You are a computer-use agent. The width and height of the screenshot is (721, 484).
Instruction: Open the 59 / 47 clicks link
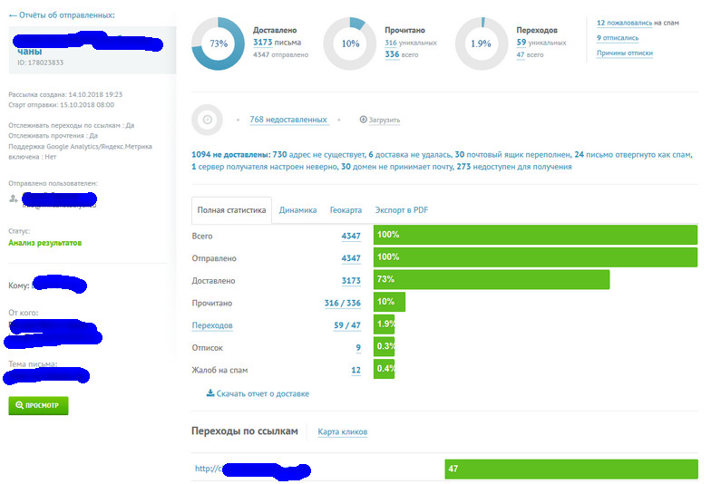pos(346,325)
